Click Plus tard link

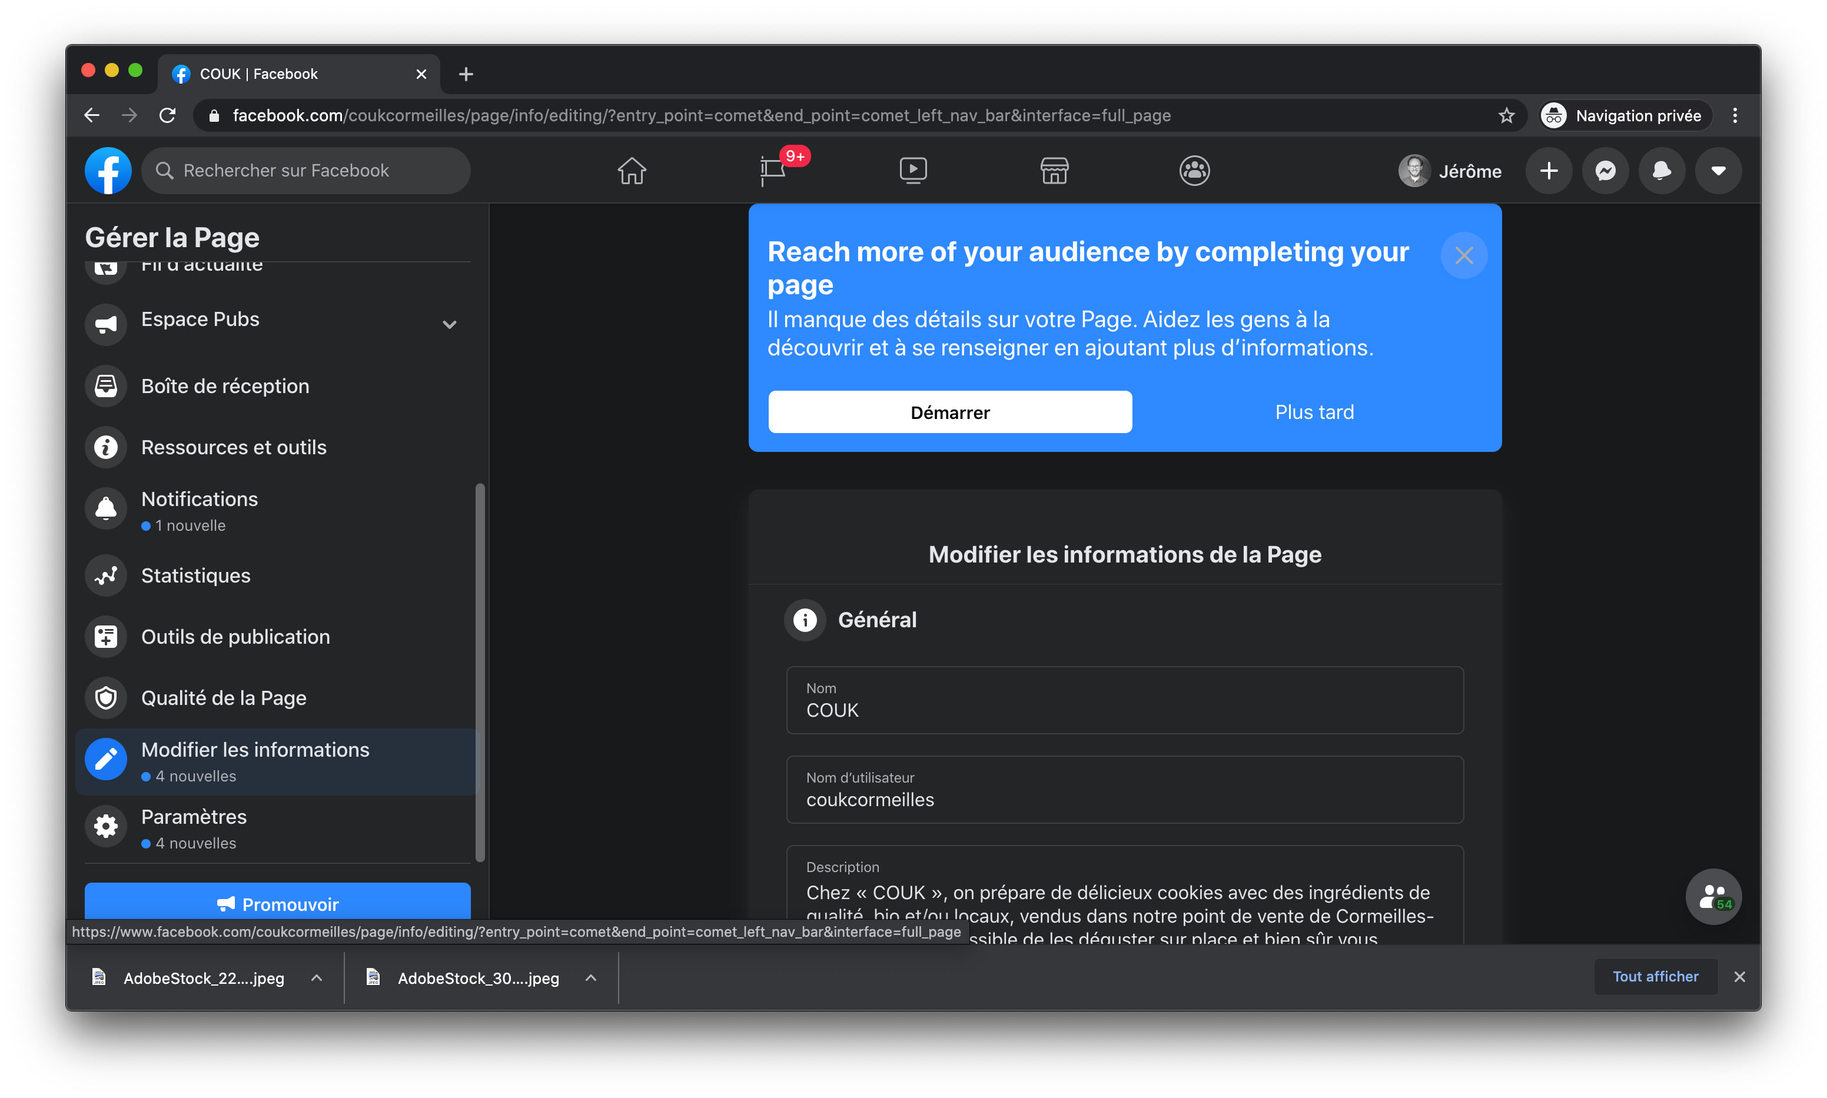(1314, 412)
